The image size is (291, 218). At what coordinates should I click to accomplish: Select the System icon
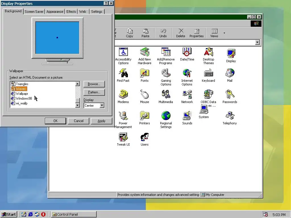coord(204,112)
